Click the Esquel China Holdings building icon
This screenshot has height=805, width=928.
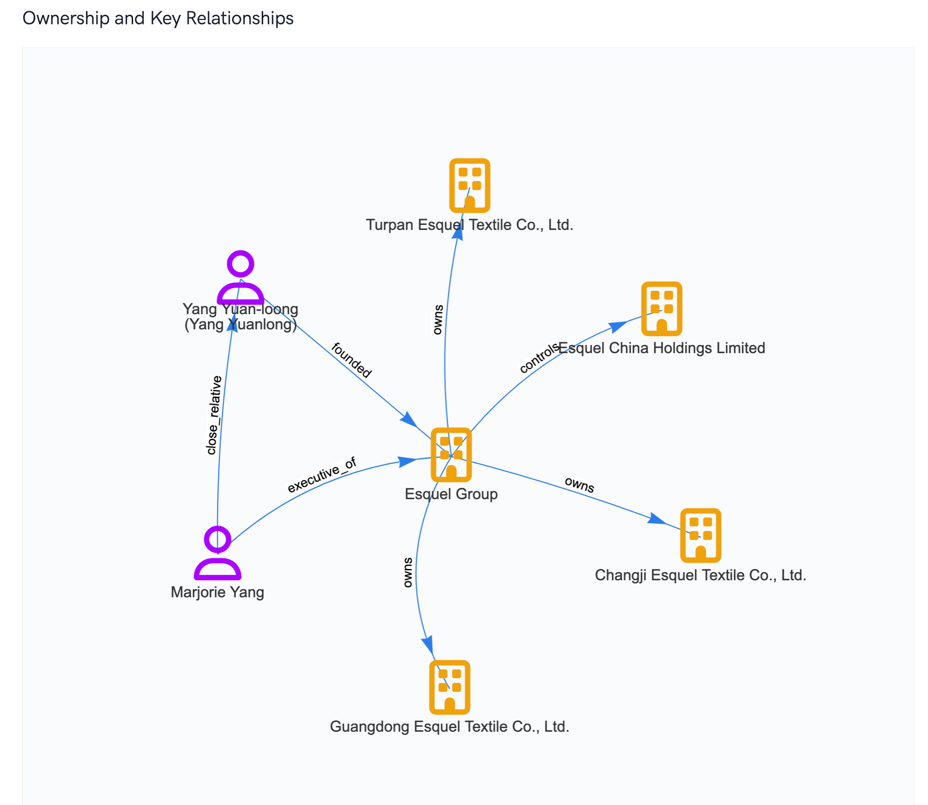pos(661,309)
